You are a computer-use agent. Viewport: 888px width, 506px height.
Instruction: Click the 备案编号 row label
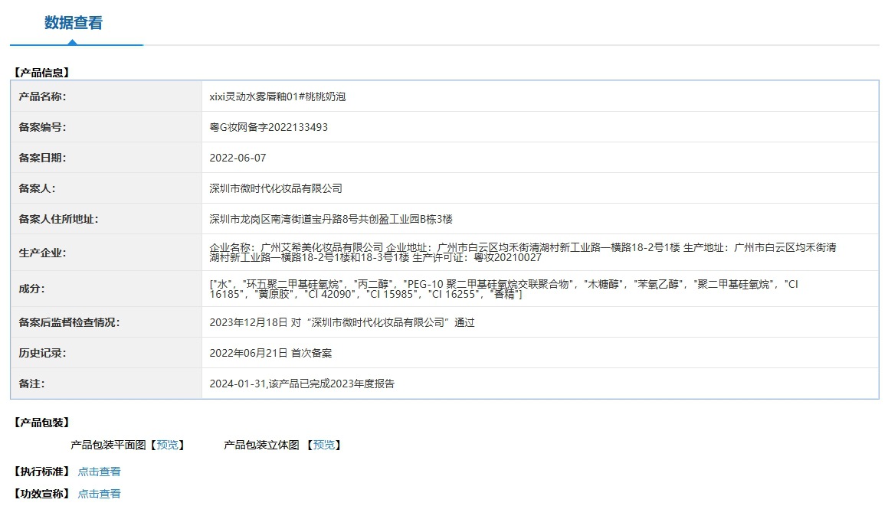point(42,127)
